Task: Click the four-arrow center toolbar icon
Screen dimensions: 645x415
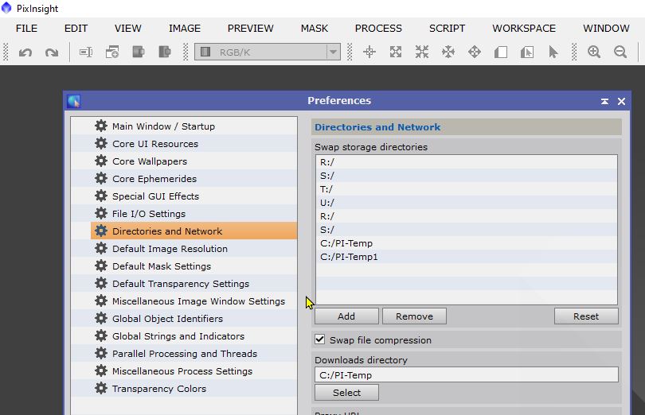Action: pyautogui.click(x=448, y=52)
